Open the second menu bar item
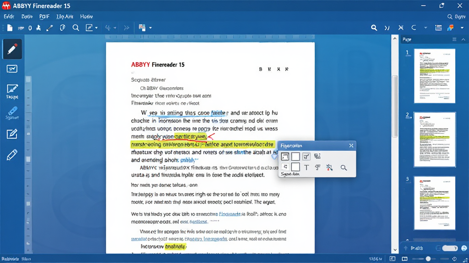 [x=27, y=17]
